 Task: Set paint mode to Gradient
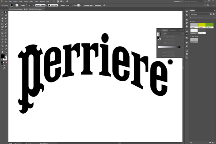(4, 62)
